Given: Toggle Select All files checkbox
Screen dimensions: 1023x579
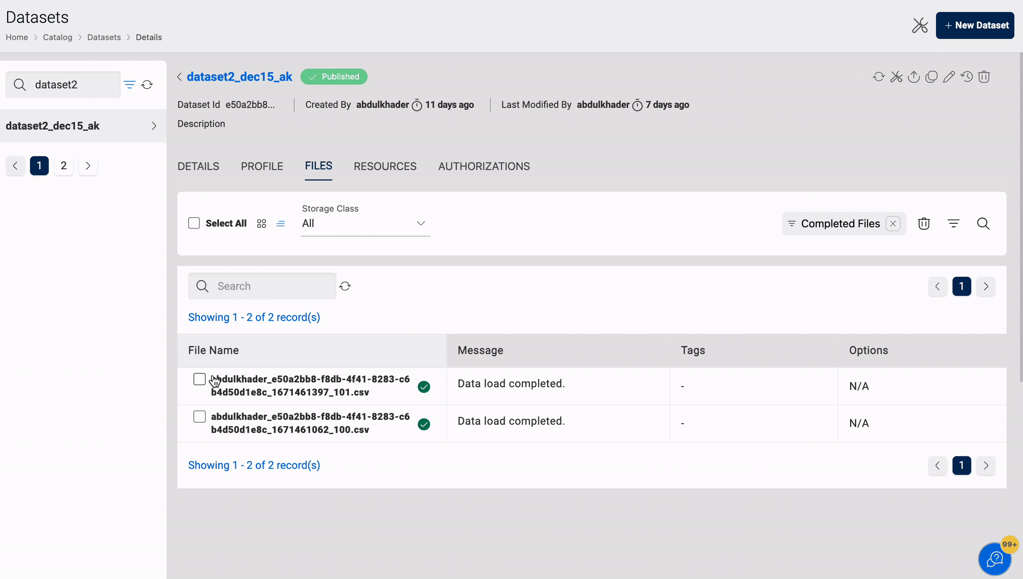Looking at the screenshot, I should coord(194,223).
